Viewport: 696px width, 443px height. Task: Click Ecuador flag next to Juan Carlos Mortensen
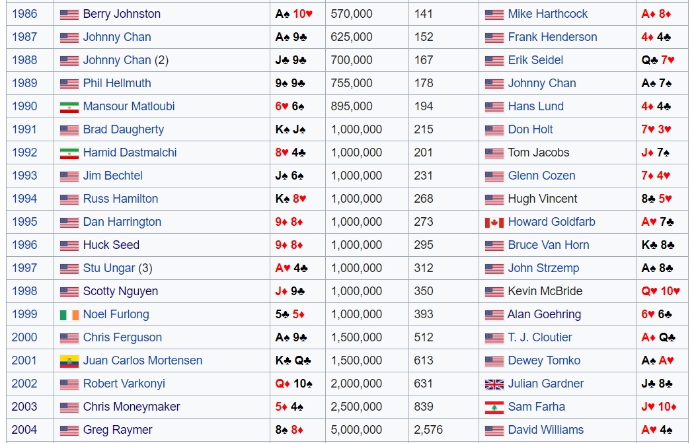pos(69,361)
